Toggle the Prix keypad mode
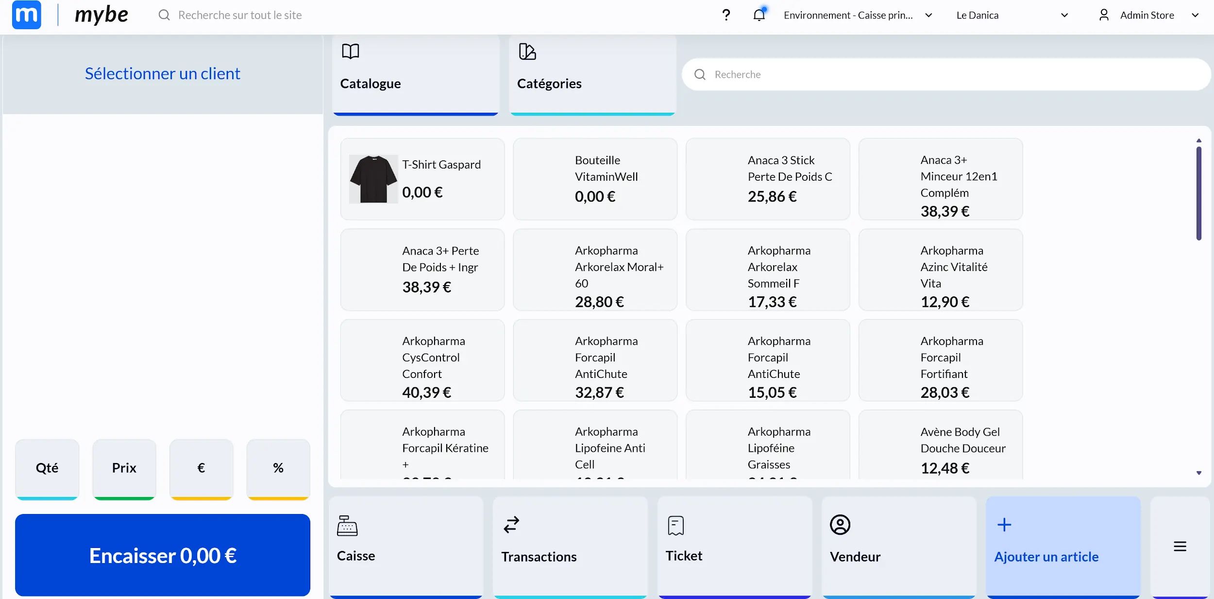This screenshot has width=1214, height=599. (x=124, y=468)
